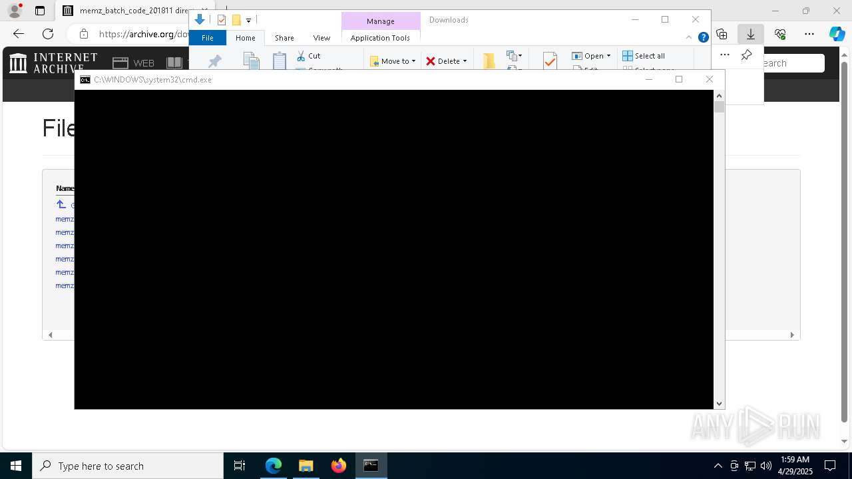Open the Application Tools tab
The image size is (852, 479).
click(380, 38)
